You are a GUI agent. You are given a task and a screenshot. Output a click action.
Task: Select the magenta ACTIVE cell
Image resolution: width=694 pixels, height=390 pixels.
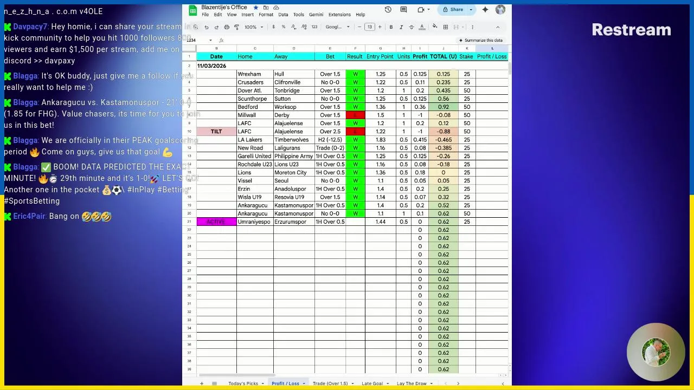pyautogui.click(x=216, y=222)
